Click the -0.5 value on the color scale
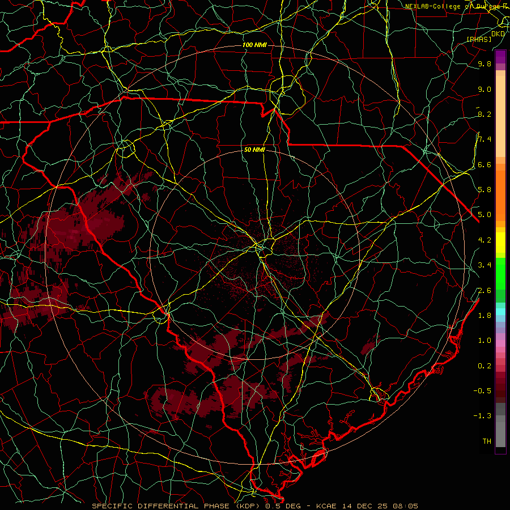510x510 pixels. point(482,390)
